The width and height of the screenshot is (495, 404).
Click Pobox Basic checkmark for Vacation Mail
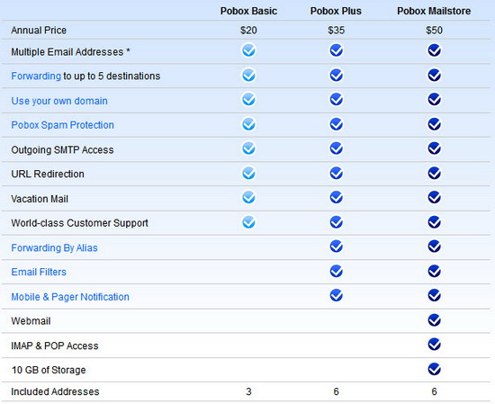pos(248,198)
